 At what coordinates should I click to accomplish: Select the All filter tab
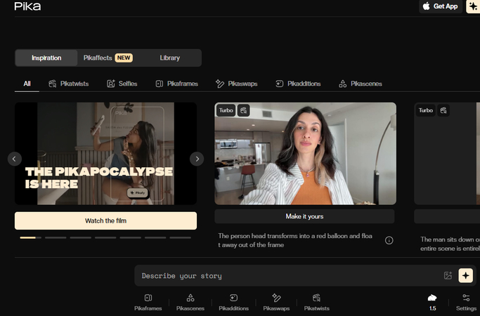(27, 84)
